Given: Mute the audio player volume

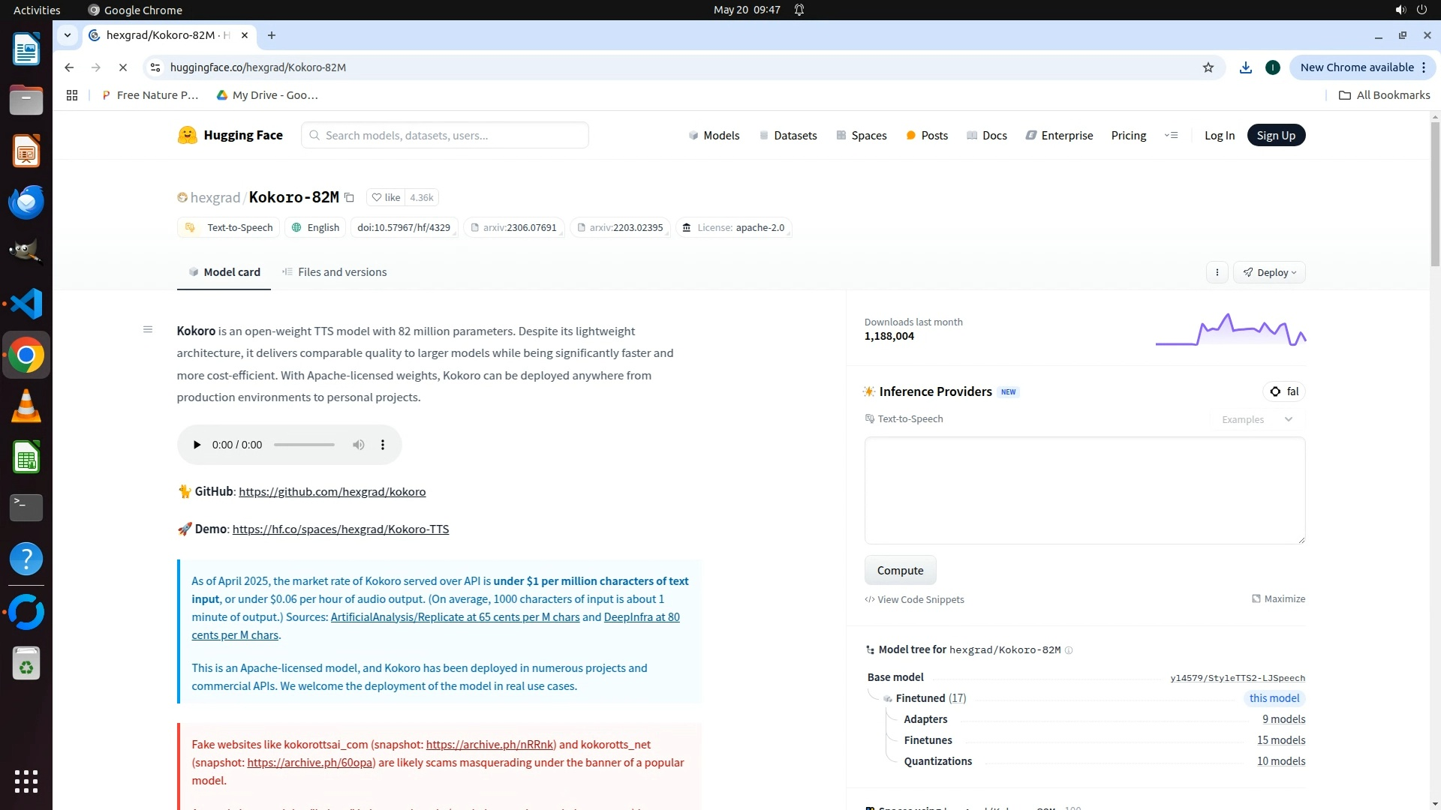Looking at the screenshot, I should [x=359, y=445].
